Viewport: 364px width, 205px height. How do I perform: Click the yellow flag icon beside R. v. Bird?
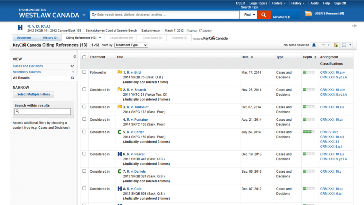click(120, 72)
